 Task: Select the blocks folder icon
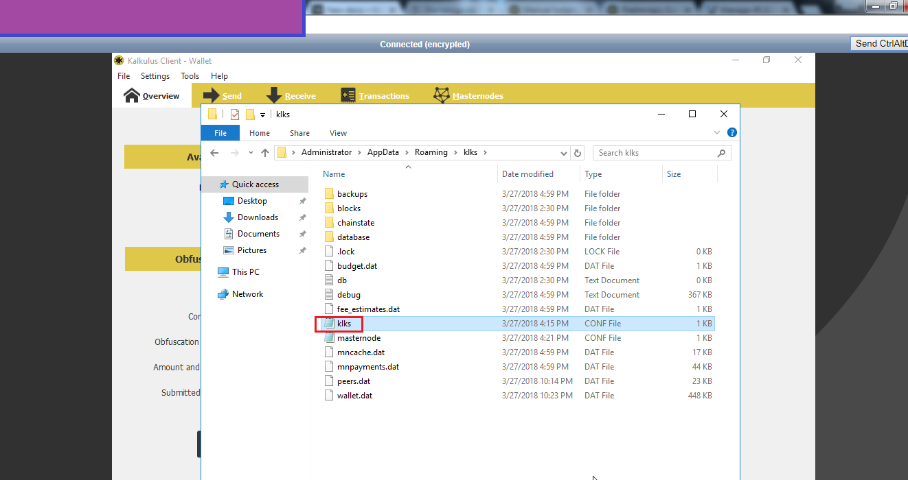coord(329,208)
